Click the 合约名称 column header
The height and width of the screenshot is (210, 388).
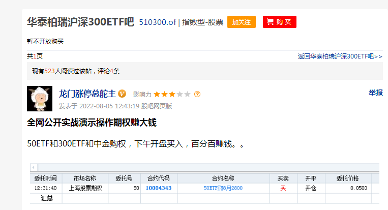click(223, 178)
